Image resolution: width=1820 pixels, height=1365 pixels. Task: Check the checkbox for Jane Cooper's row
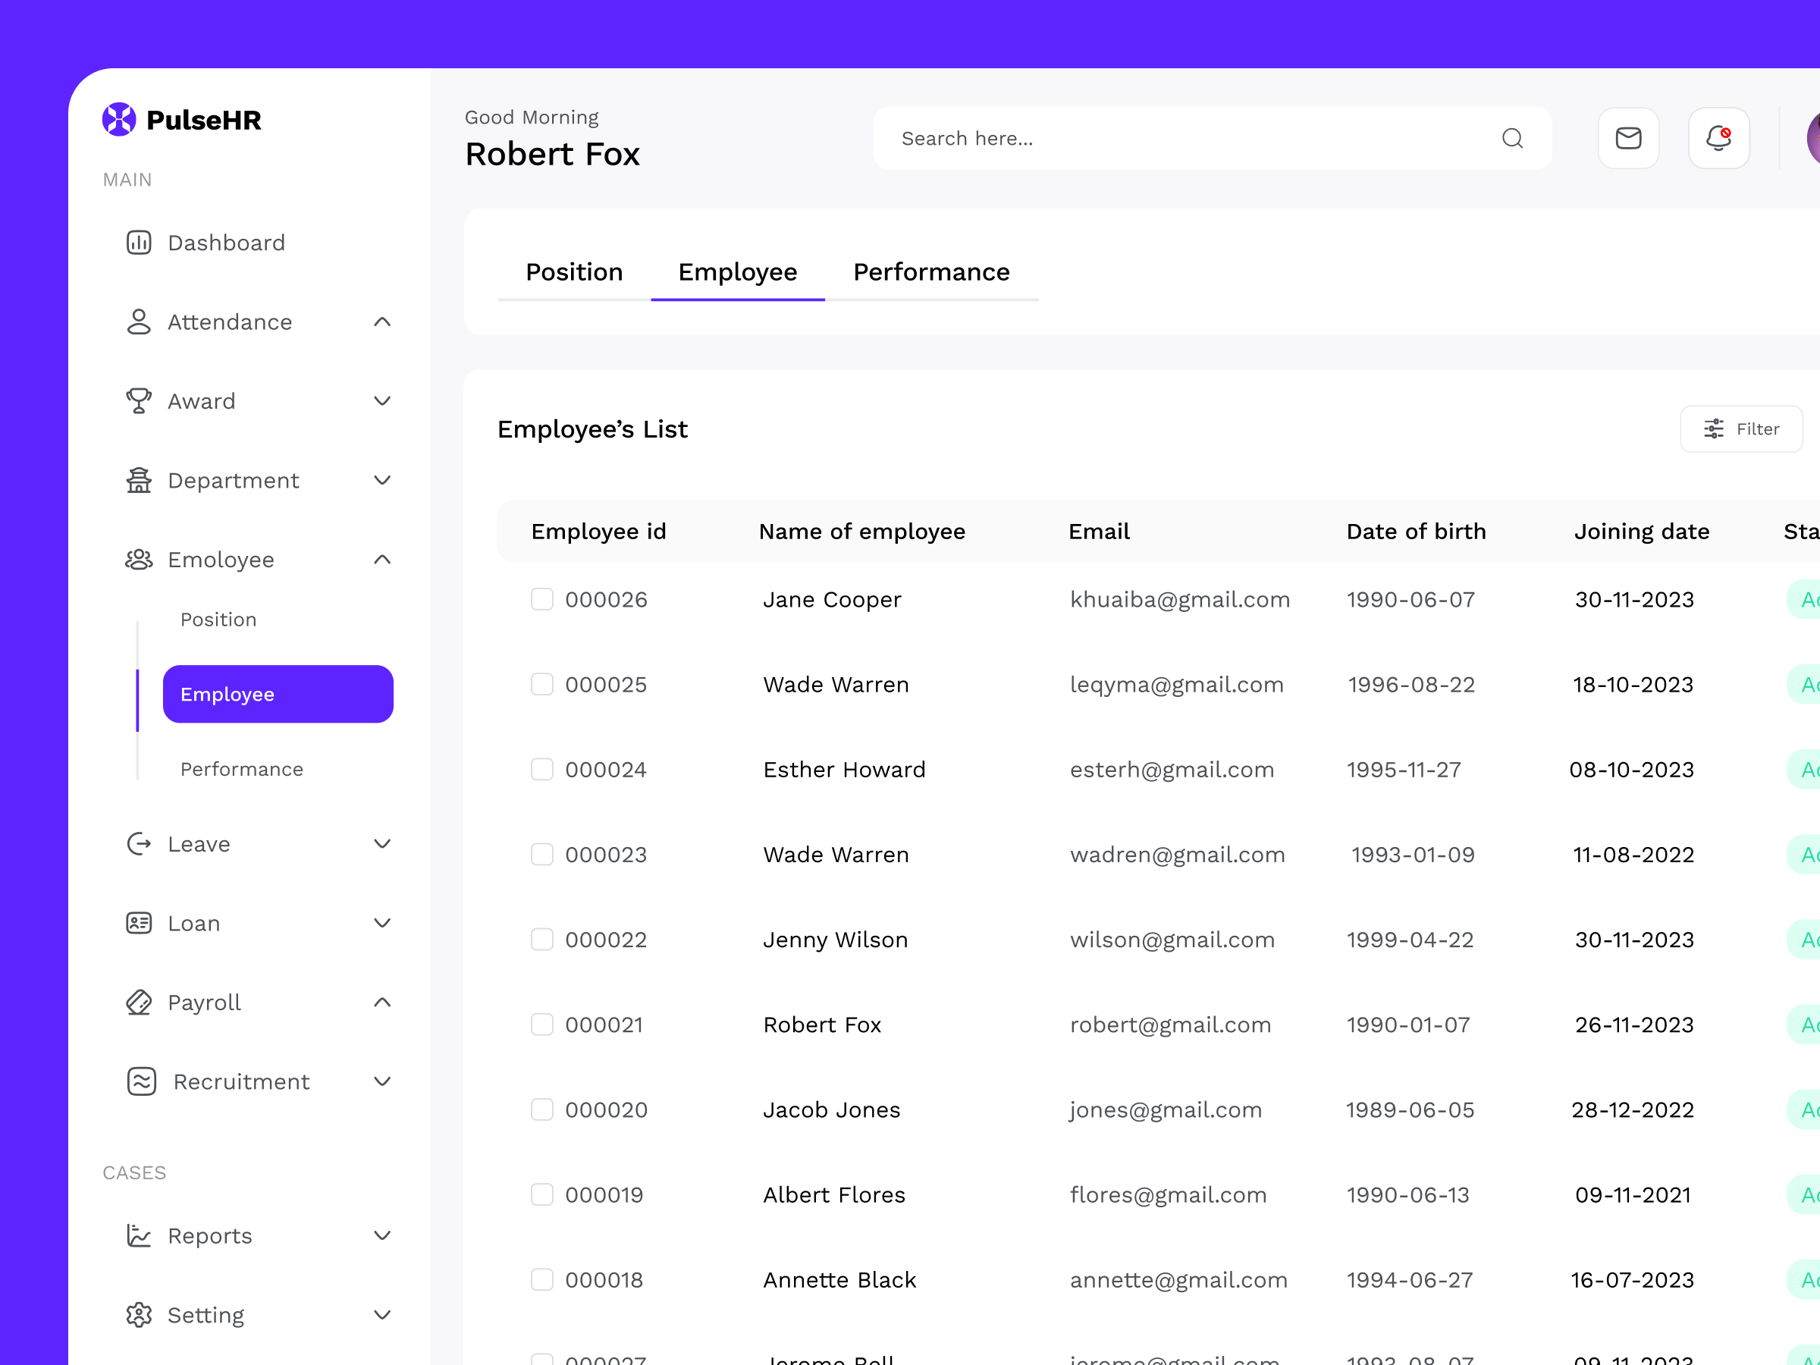point(542,599)
